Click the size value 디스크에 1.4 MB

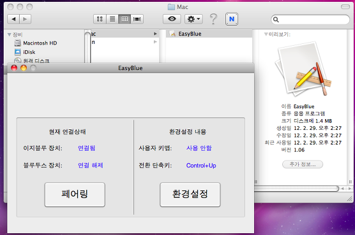point(313,121)
